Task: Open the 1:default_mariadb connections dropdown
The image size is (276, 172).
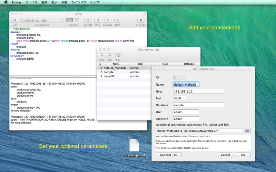Action: [42, 21]
